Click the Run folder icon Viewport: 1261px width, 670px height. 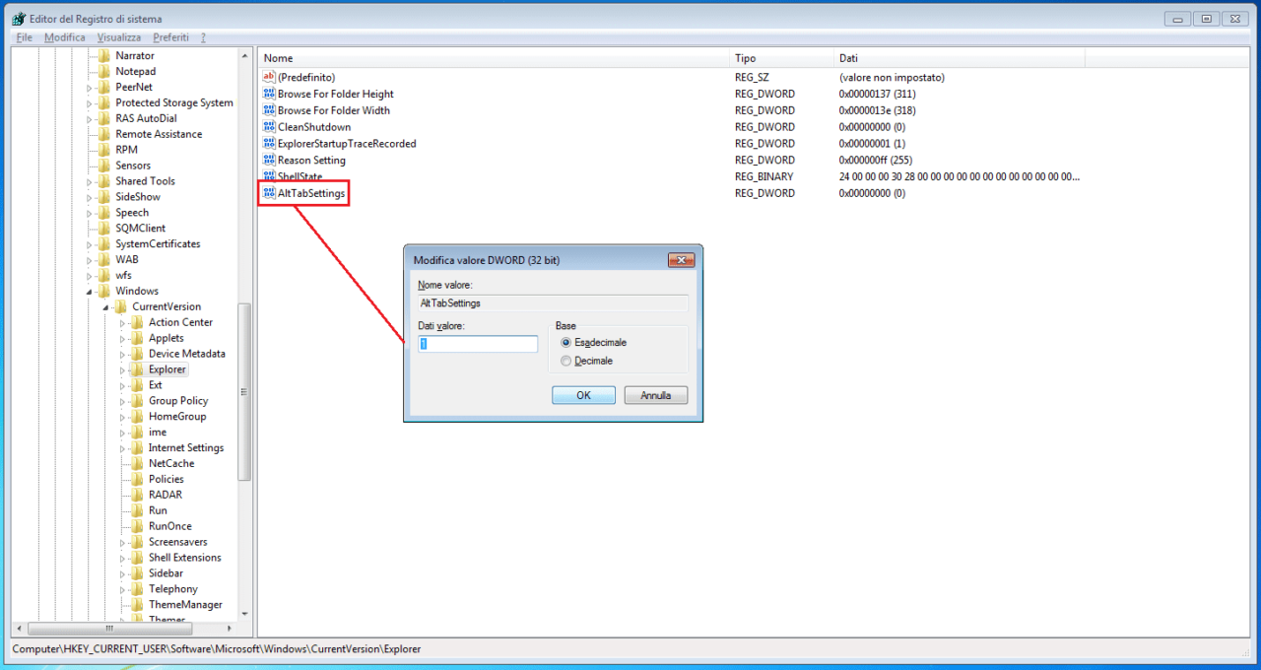pyautogui.click(x=138, y=510)
